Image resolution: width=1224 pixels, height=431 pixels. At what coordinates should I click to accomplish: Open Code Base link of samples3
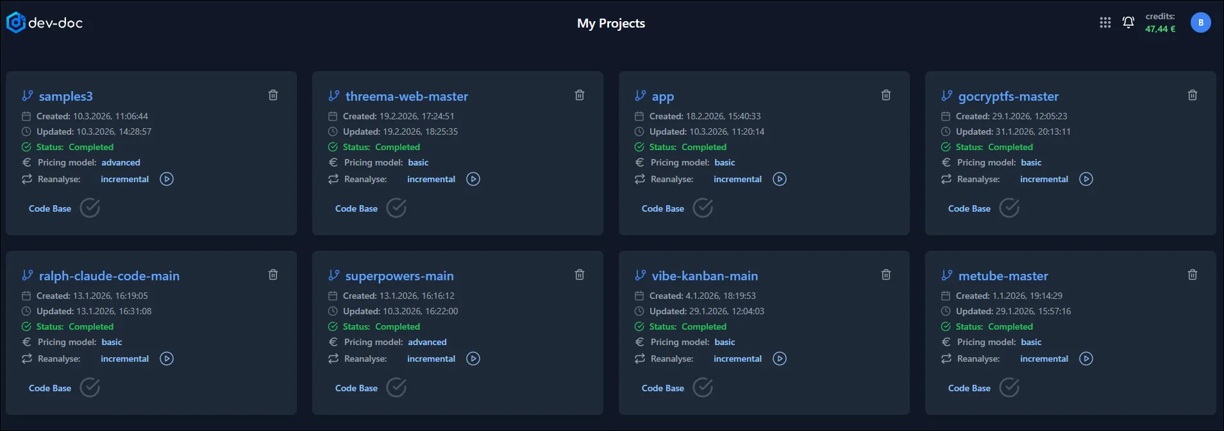[x=50, y=208]
